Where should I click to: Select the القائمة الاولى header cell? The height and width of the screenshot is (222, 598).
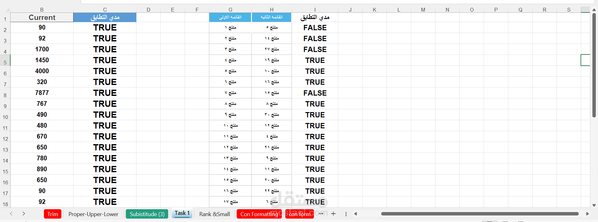230,17
